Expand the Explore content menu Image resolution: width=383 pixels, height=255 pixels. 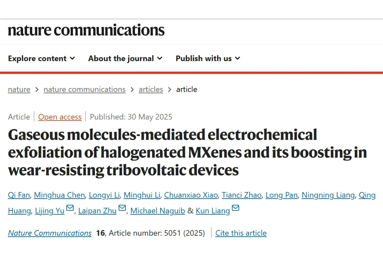coord(41,59)
